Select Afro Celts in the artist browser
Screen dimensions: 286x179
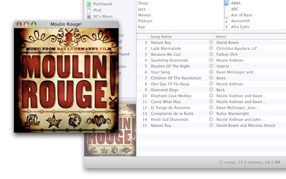coord(240,27)
